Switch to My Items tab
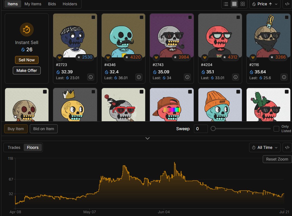This screenshot has width=292, height=216. (x=33, y=4)
